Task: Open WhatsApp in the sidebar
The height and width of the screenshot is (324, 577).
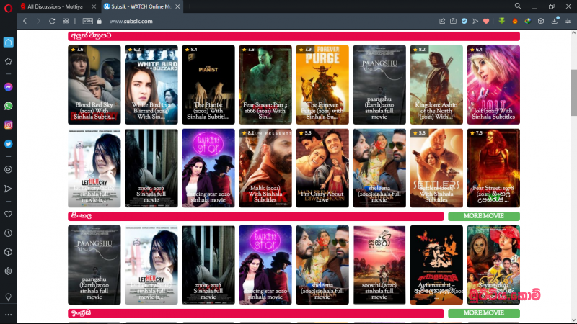Action: coord(9,106)
